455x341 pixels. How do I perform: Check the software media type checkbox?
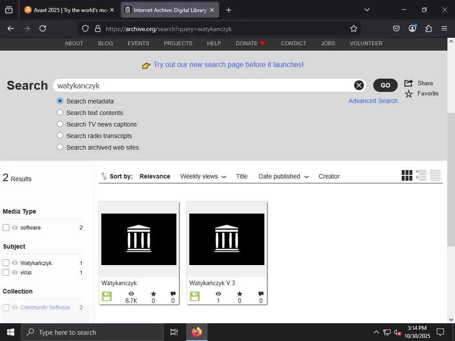[x=6, y=228]
